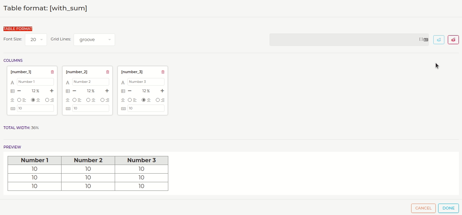Click the red remove-columns layers icon button

tap(453, 40)
